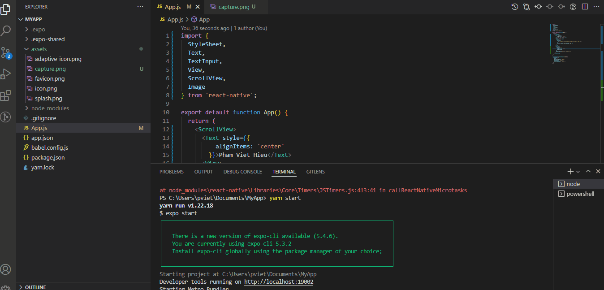Open the file history icon on the toolbar
The width and height of the screenshot is (604, 290).
tap(514, 7)
